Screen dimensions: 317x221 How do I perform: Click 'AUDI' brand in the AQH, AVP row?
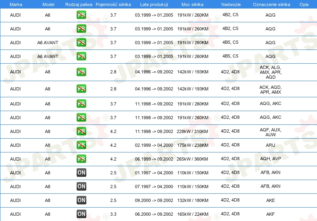[x=15, y=159]
